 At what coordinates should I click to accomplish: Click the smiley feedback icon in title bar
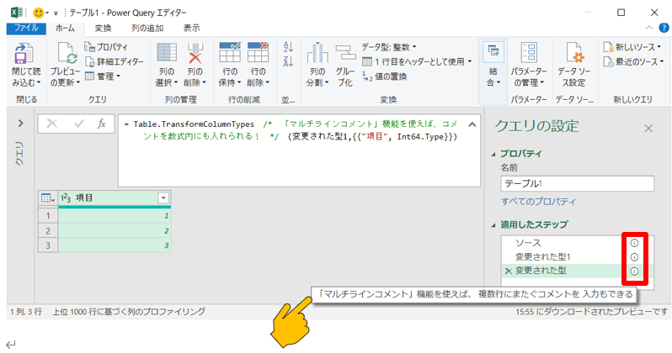[38, 13]
